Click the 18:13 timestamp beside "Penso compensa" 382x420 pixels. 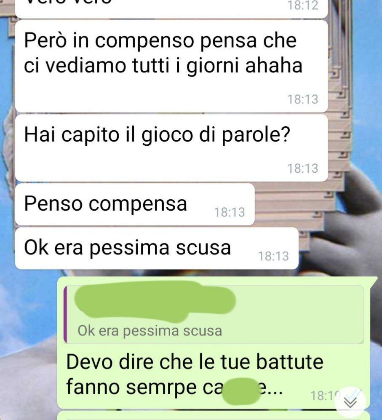[x=230, y=212]
